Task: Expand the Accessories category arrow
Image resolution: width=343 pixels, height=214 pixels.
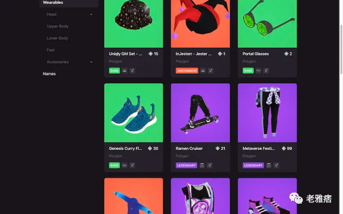Action: click(91, 62)
